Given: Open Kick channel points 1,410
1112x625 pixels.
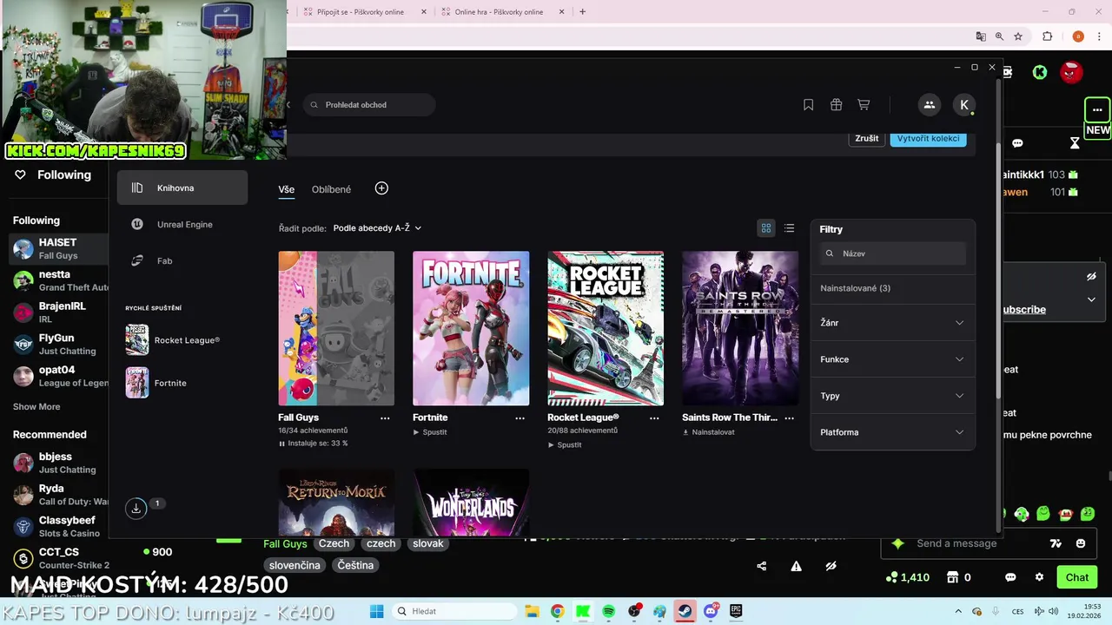Looking at the screenshot, I should point(907,577).
